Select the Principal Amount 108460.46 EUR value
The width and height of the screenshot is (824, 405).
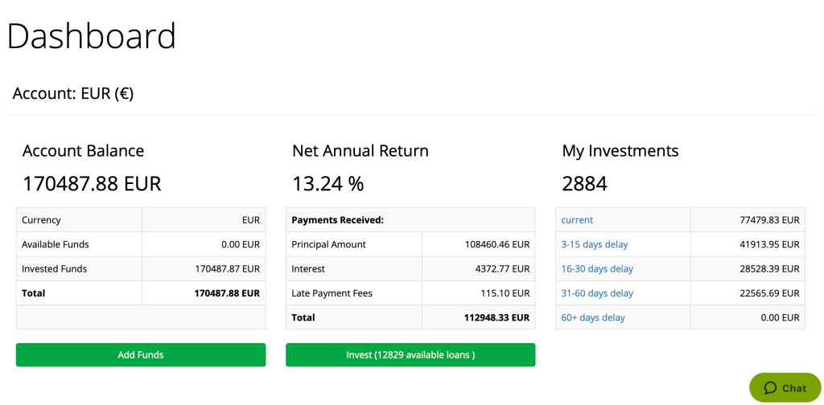click(x=497, y=244)
